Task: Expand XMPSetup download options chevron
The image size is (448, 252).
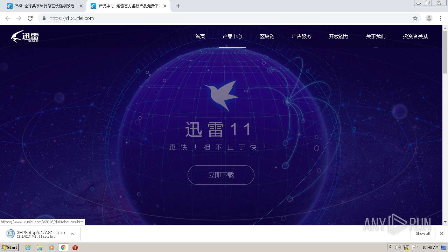Action: pos(72,234)
